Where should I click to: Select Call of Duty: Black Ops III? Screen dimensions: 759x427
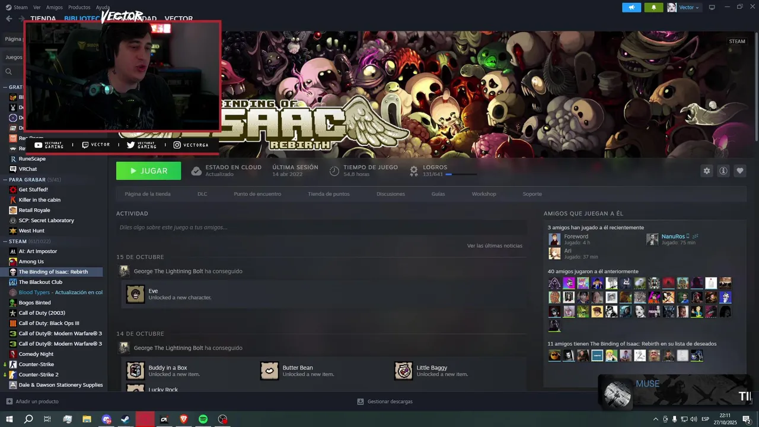[49, 323]
